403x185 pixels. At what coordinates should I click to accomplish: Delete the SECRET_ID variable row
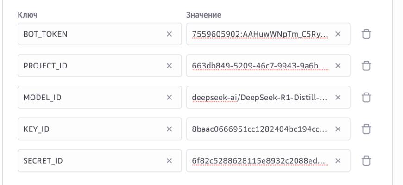pyautogui.click(x=366, y=160)
